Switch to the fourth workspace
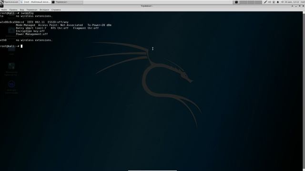This screenshot has height=171, width=305. click(258, 2)
